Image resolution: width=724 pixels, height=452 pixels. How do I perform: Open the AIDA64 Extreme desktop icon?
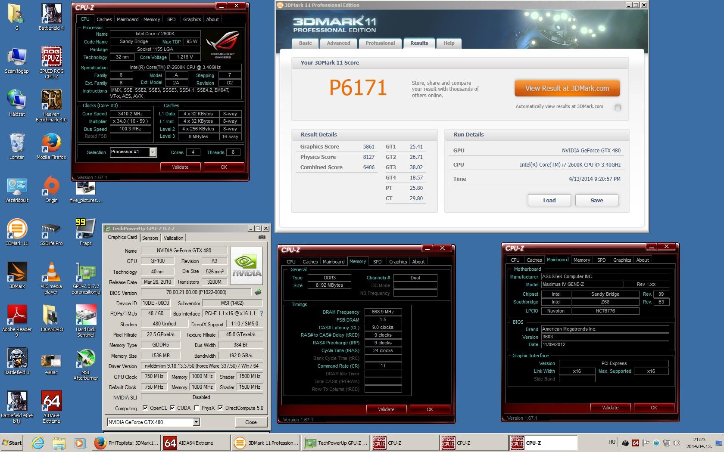click(x=51, y=407)
